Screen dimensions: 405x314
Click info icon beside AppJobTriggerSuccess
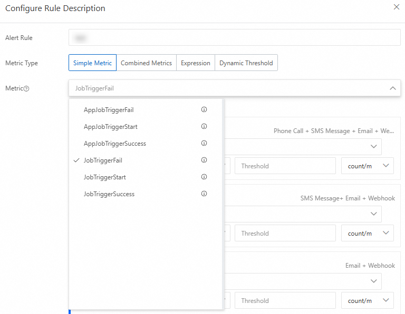[204, 144]
